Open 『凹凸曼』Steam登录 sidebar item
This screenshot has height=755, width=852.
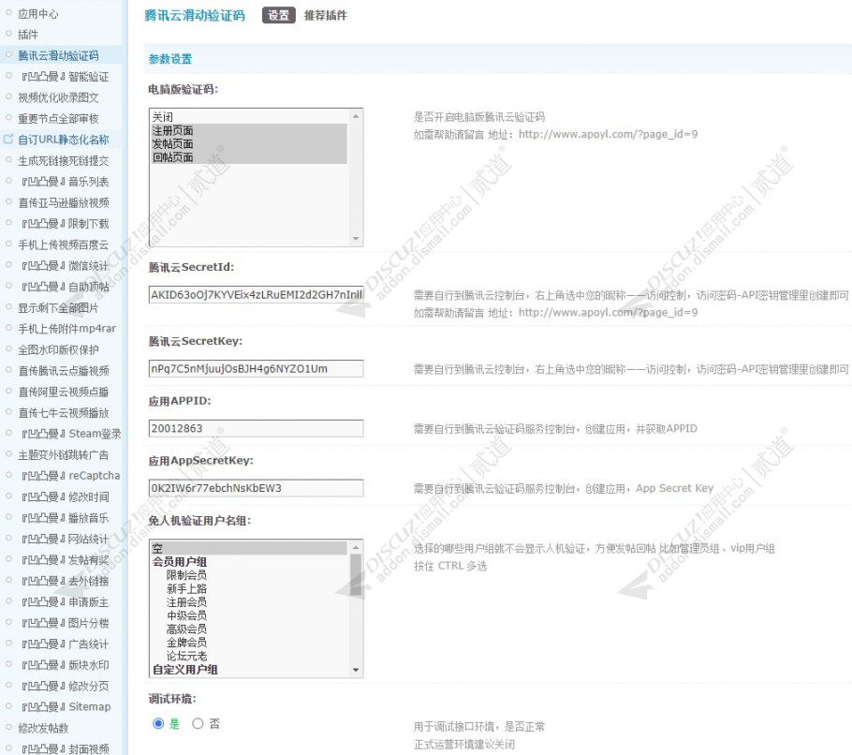pos(70,434)
